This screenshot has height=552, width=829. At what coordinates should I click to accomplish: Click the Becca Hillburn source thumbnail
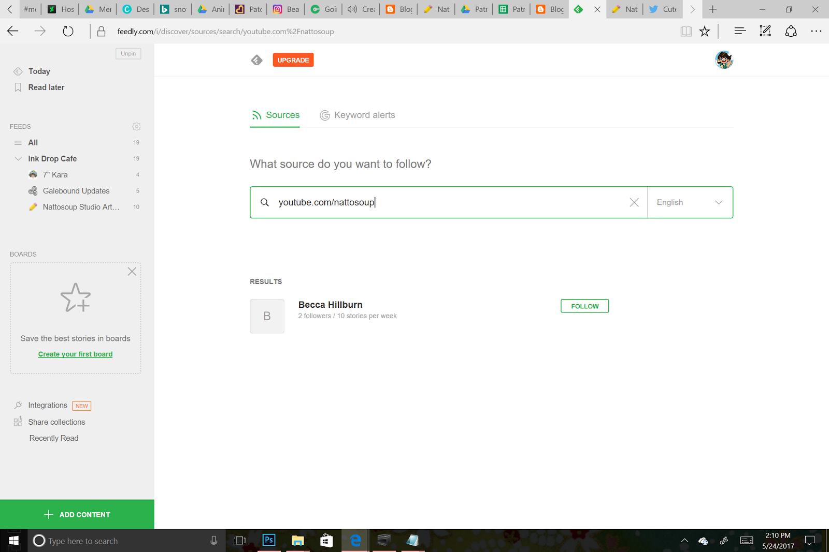[267, 316]
